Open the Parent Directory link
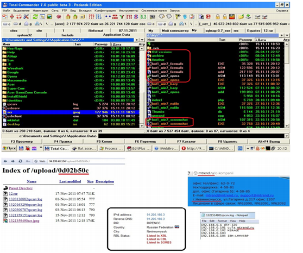The width and height of the screenshot is (303, 253). click(21, 188)
